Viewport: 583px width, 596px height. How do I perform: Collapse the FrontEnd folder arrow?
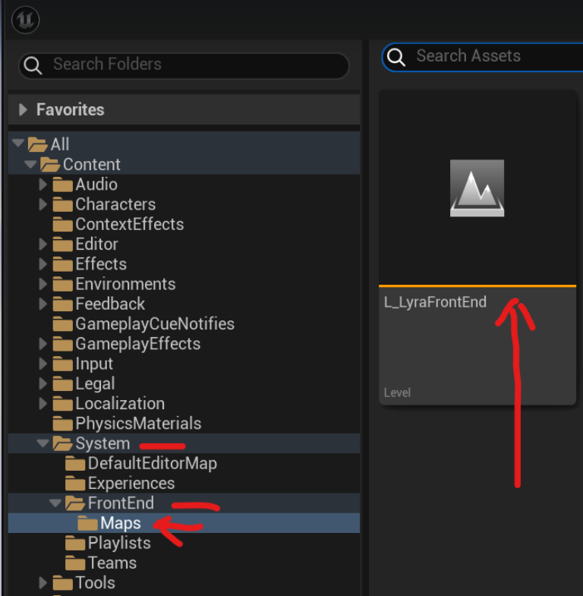click(55, 503)
